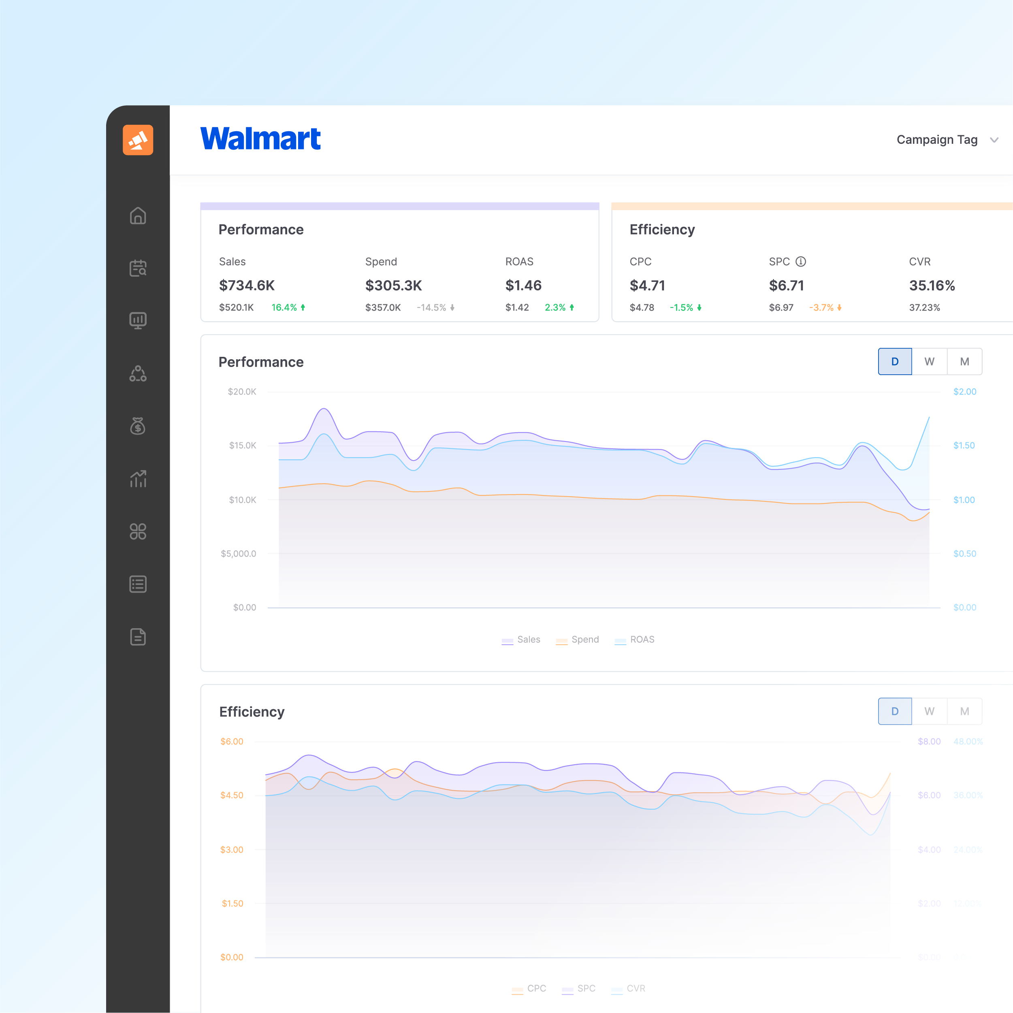The image size is (1013, 1013).
Task: Toggle ROAS series in Performance legend
Action: pyautogui.click(x=634, y=640)
